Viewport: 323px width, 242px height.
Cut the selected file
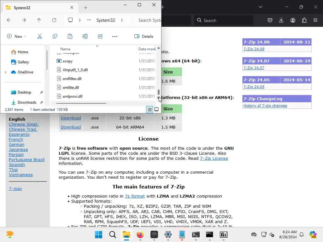pos(39,37)
